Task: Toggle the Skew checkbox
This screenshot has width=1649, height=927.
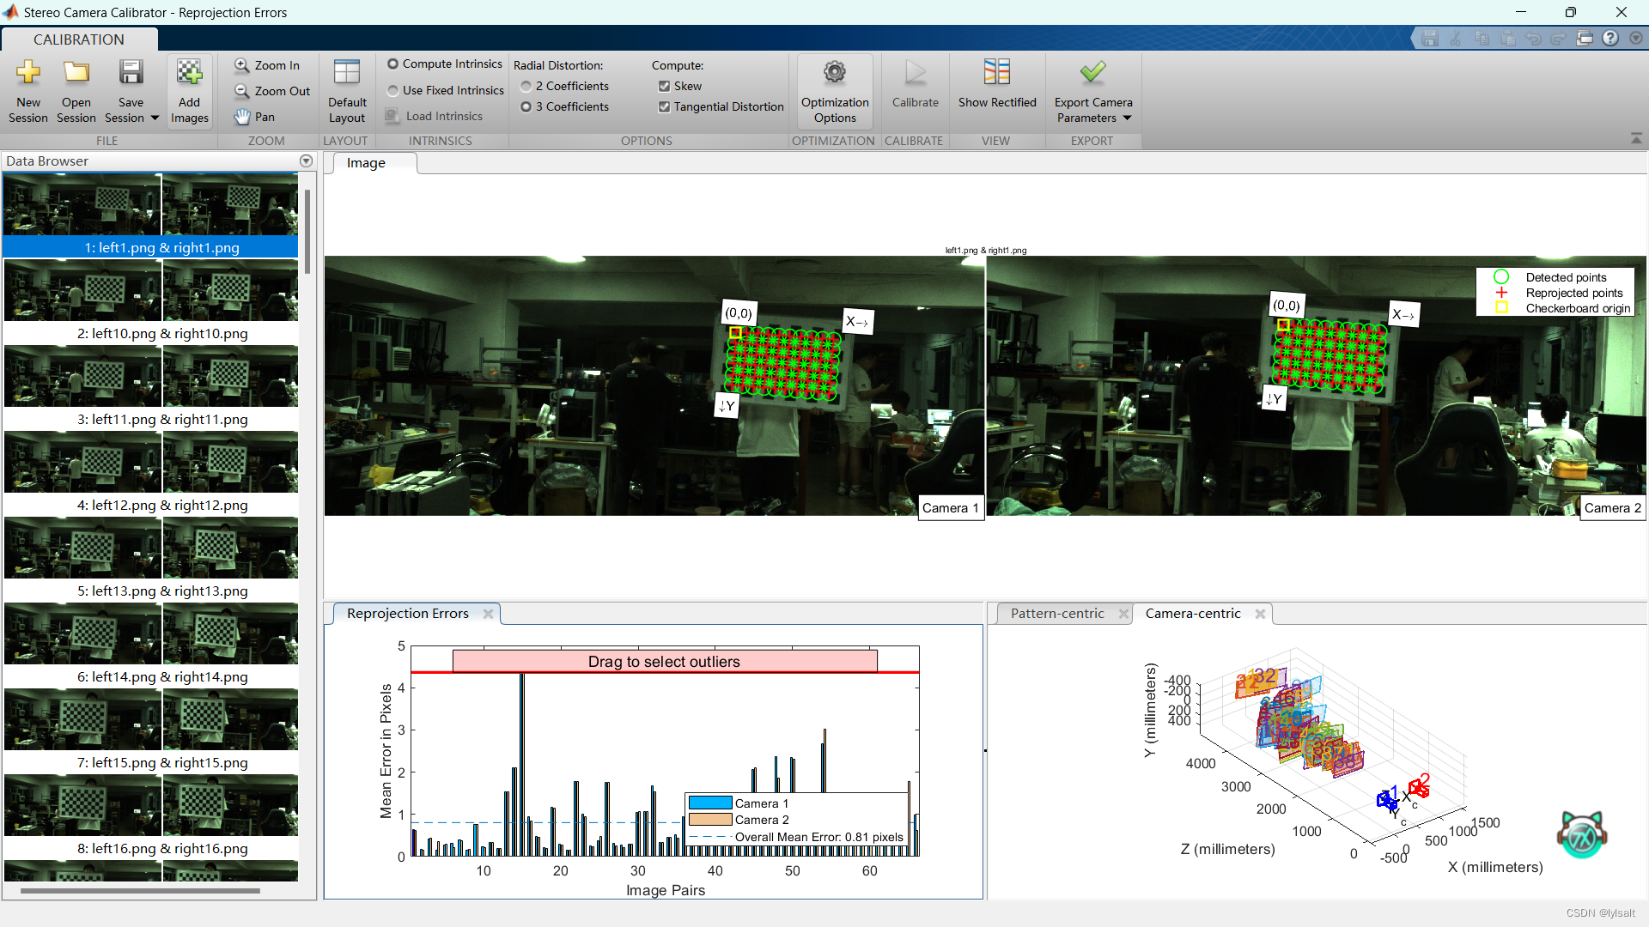Action: (x=665, y=86)
